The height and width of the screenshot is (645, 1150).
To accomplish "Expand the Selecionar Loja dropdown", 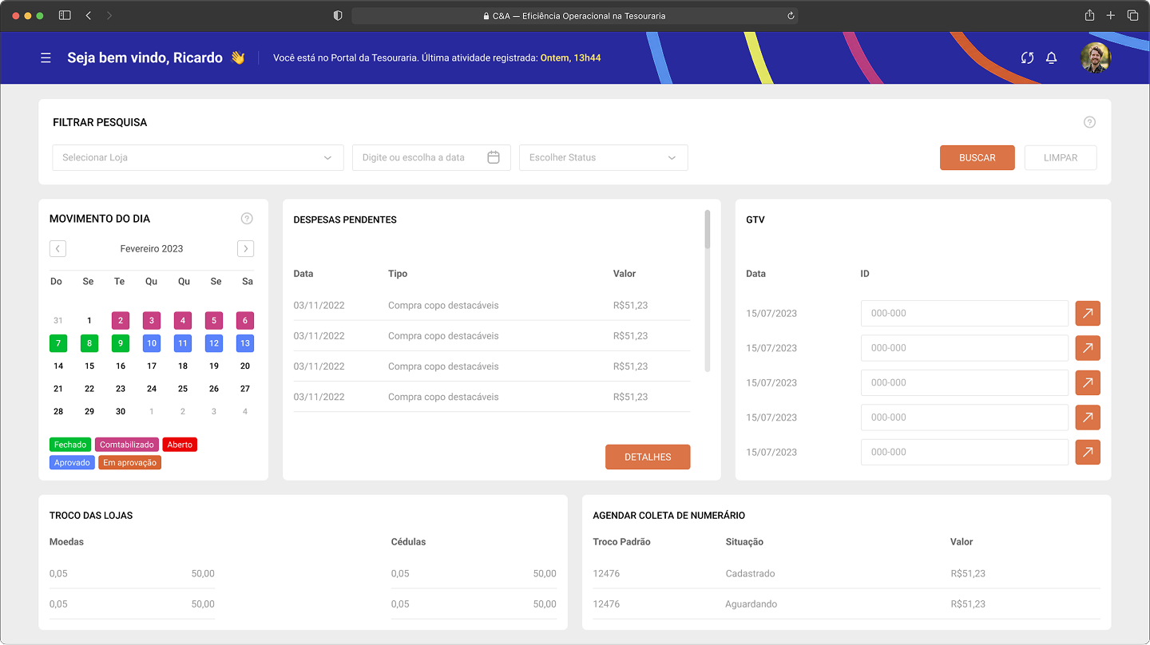I will pyautogui.click(x=198, y=157).
